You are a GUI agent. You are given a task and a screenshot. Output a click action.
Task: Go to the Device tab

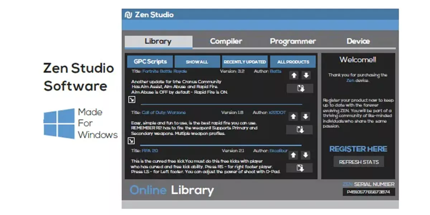pyautogui.click(x=358, y=41)
